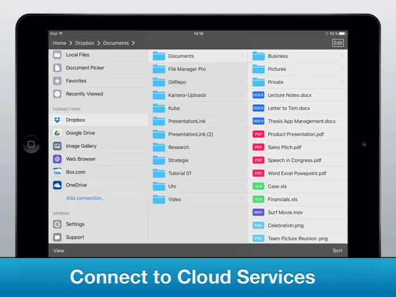Viewport: 396px width, 297px height.
Task: Click the Business folder icon
Action: 259,56
